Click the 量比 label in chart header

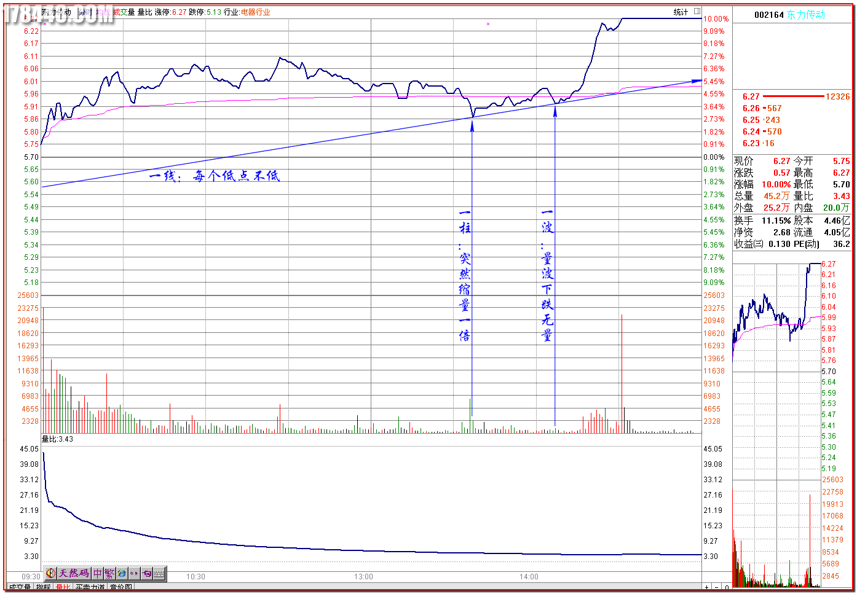[144, 12]
